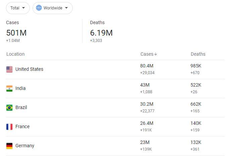This screenshot has height=158, width=230.
Task: Open the United States row link
Action: click(x=29, y=69)
